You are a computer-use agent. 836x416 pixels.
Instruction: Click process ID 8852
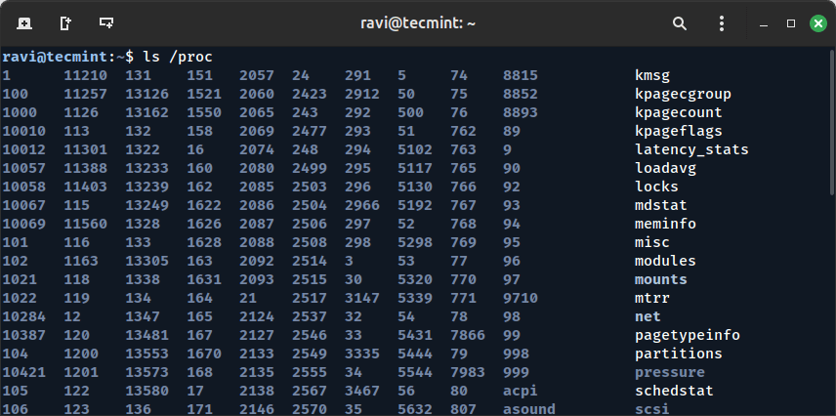point(520,95)
